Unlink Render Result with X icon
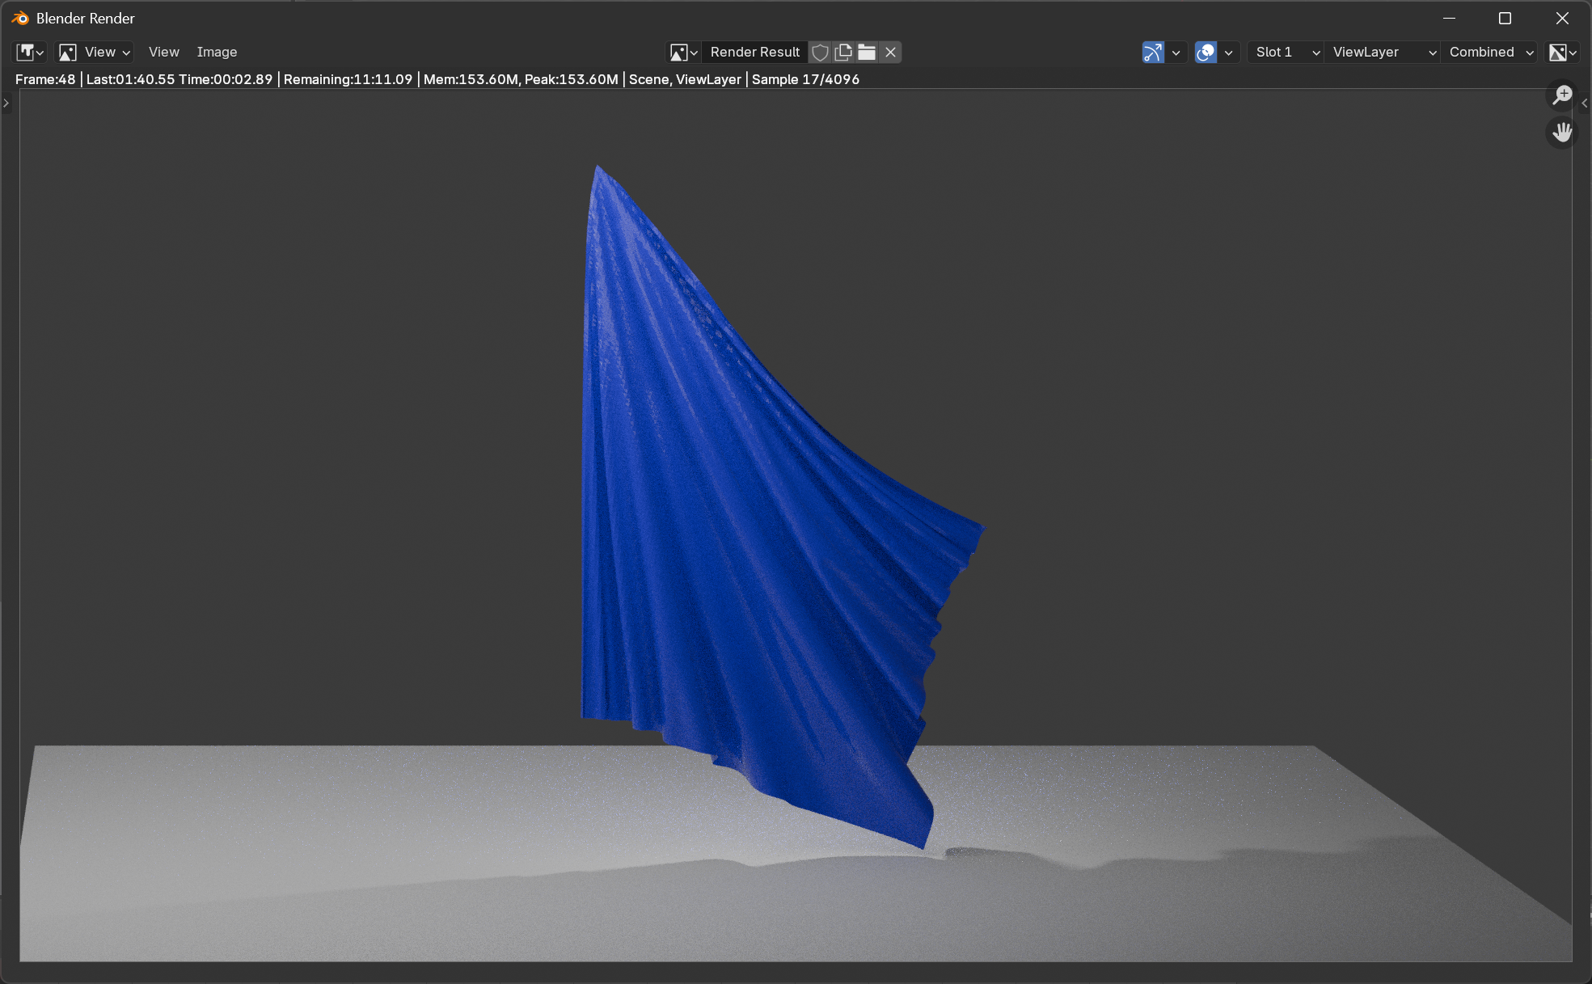1592x984 pixels. coord(890,52)
